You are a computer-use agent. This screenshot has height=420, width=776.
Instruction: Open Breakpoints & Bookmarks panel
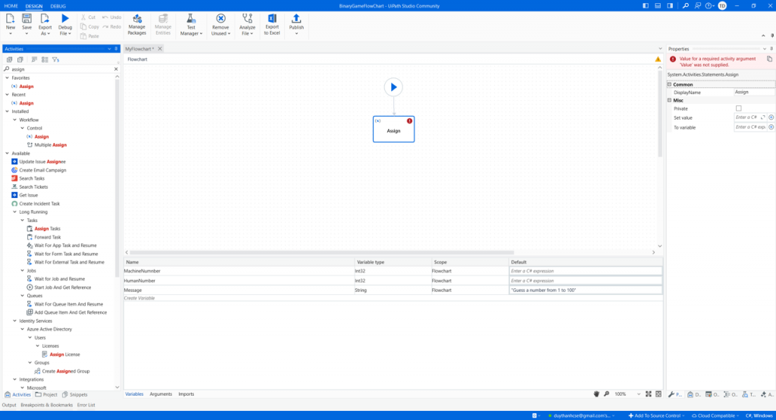[46, 405]
